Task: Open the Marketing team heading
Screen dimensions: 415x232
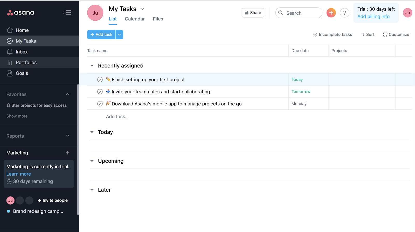Action: 17,153
